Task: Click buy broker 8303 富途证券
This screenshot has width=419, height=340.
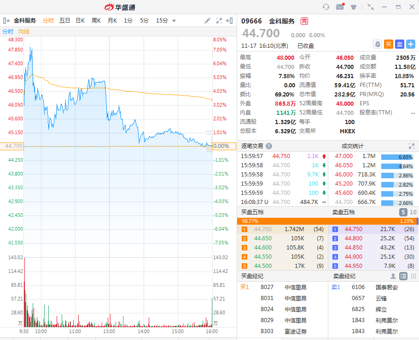Action: [283, 331]
